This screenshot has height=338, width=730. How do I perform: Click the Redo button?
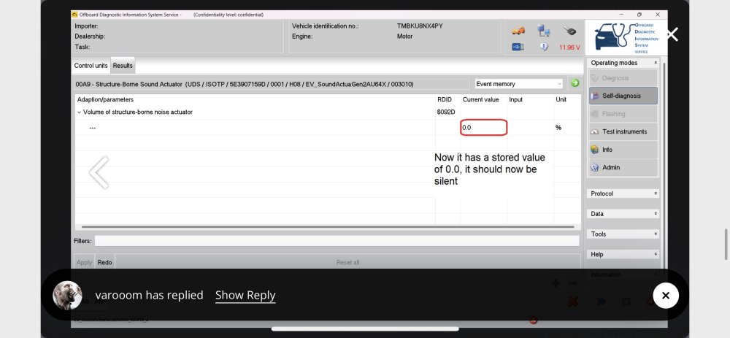point(104,263)
